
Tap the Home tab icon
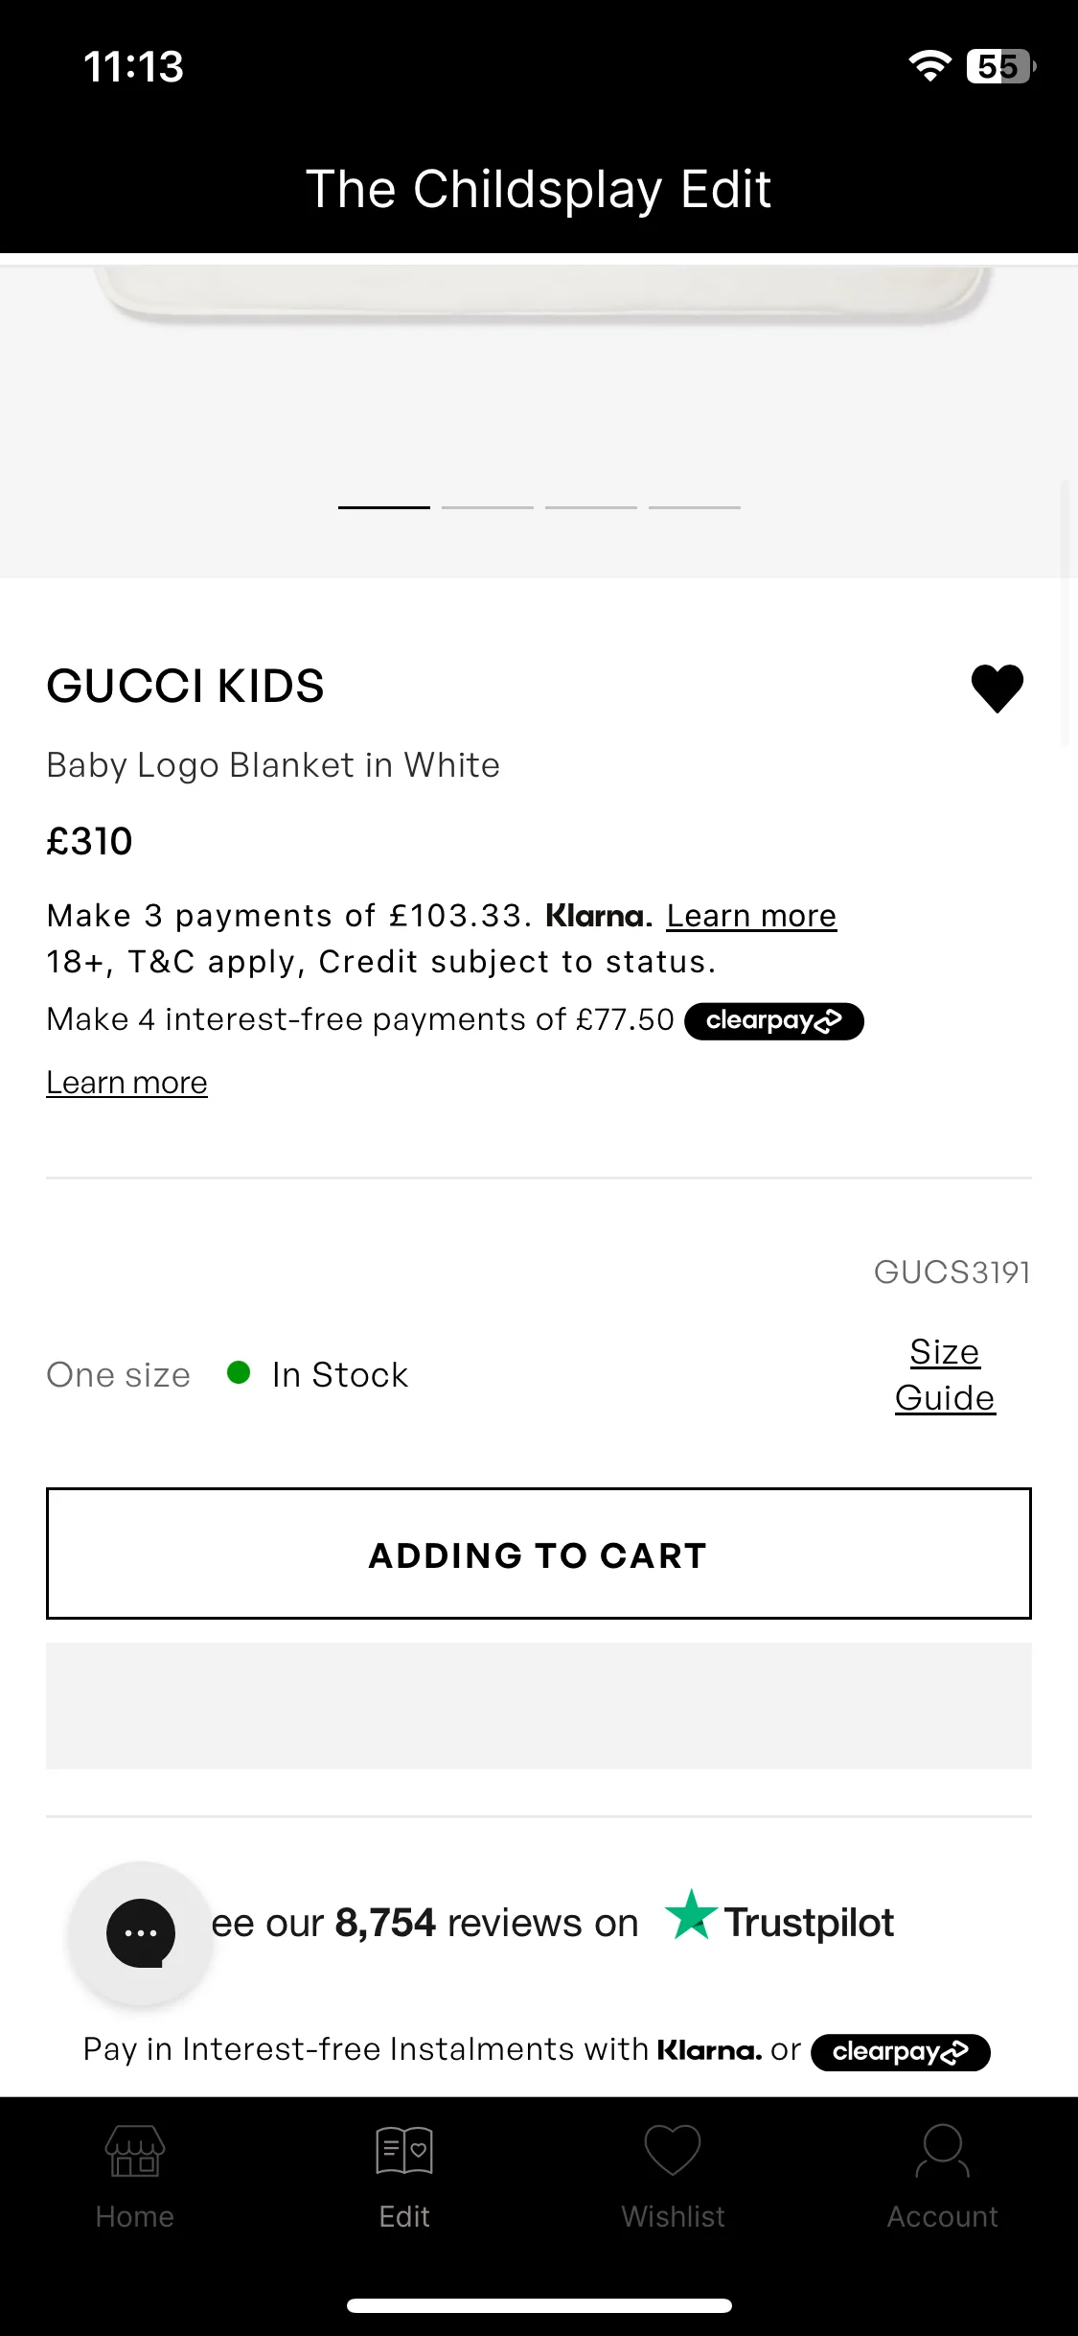pyautogui.click(x=135, y=2150)
